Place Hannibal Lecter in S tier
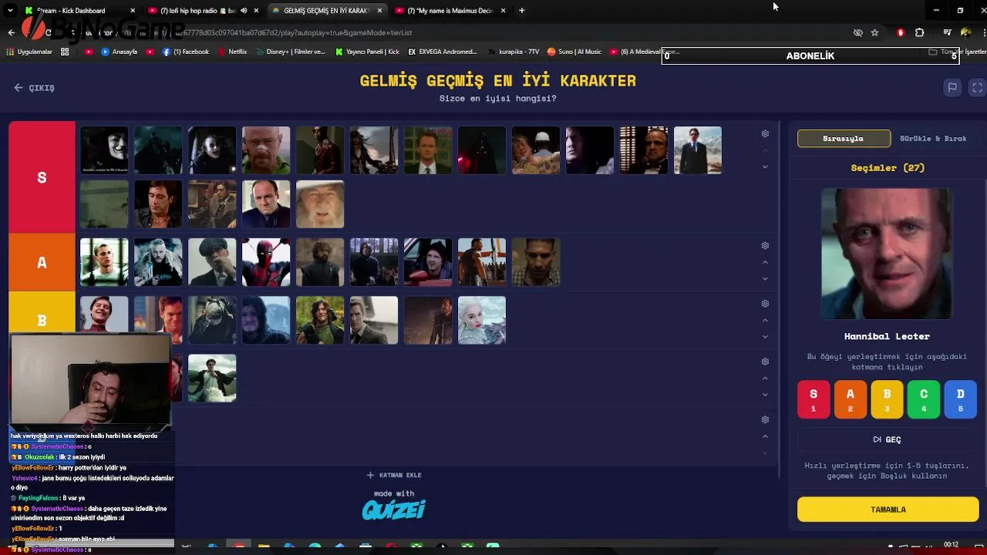The image size is (987, 555). [814, 399]
